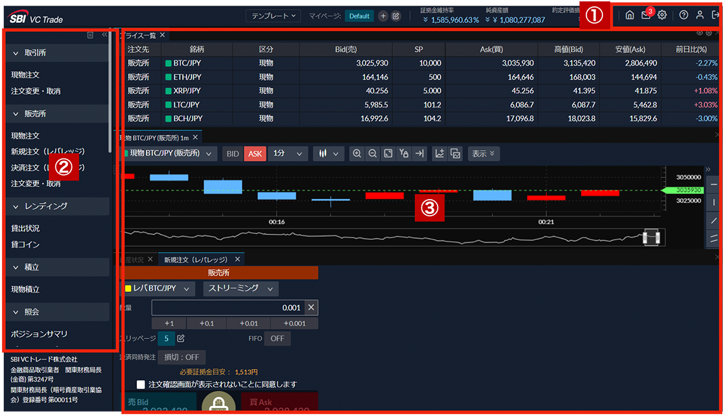The width and height of the screenshot is (726, 418).
Task: Add +0.001 to the quantity
Action: coord(294,323)
